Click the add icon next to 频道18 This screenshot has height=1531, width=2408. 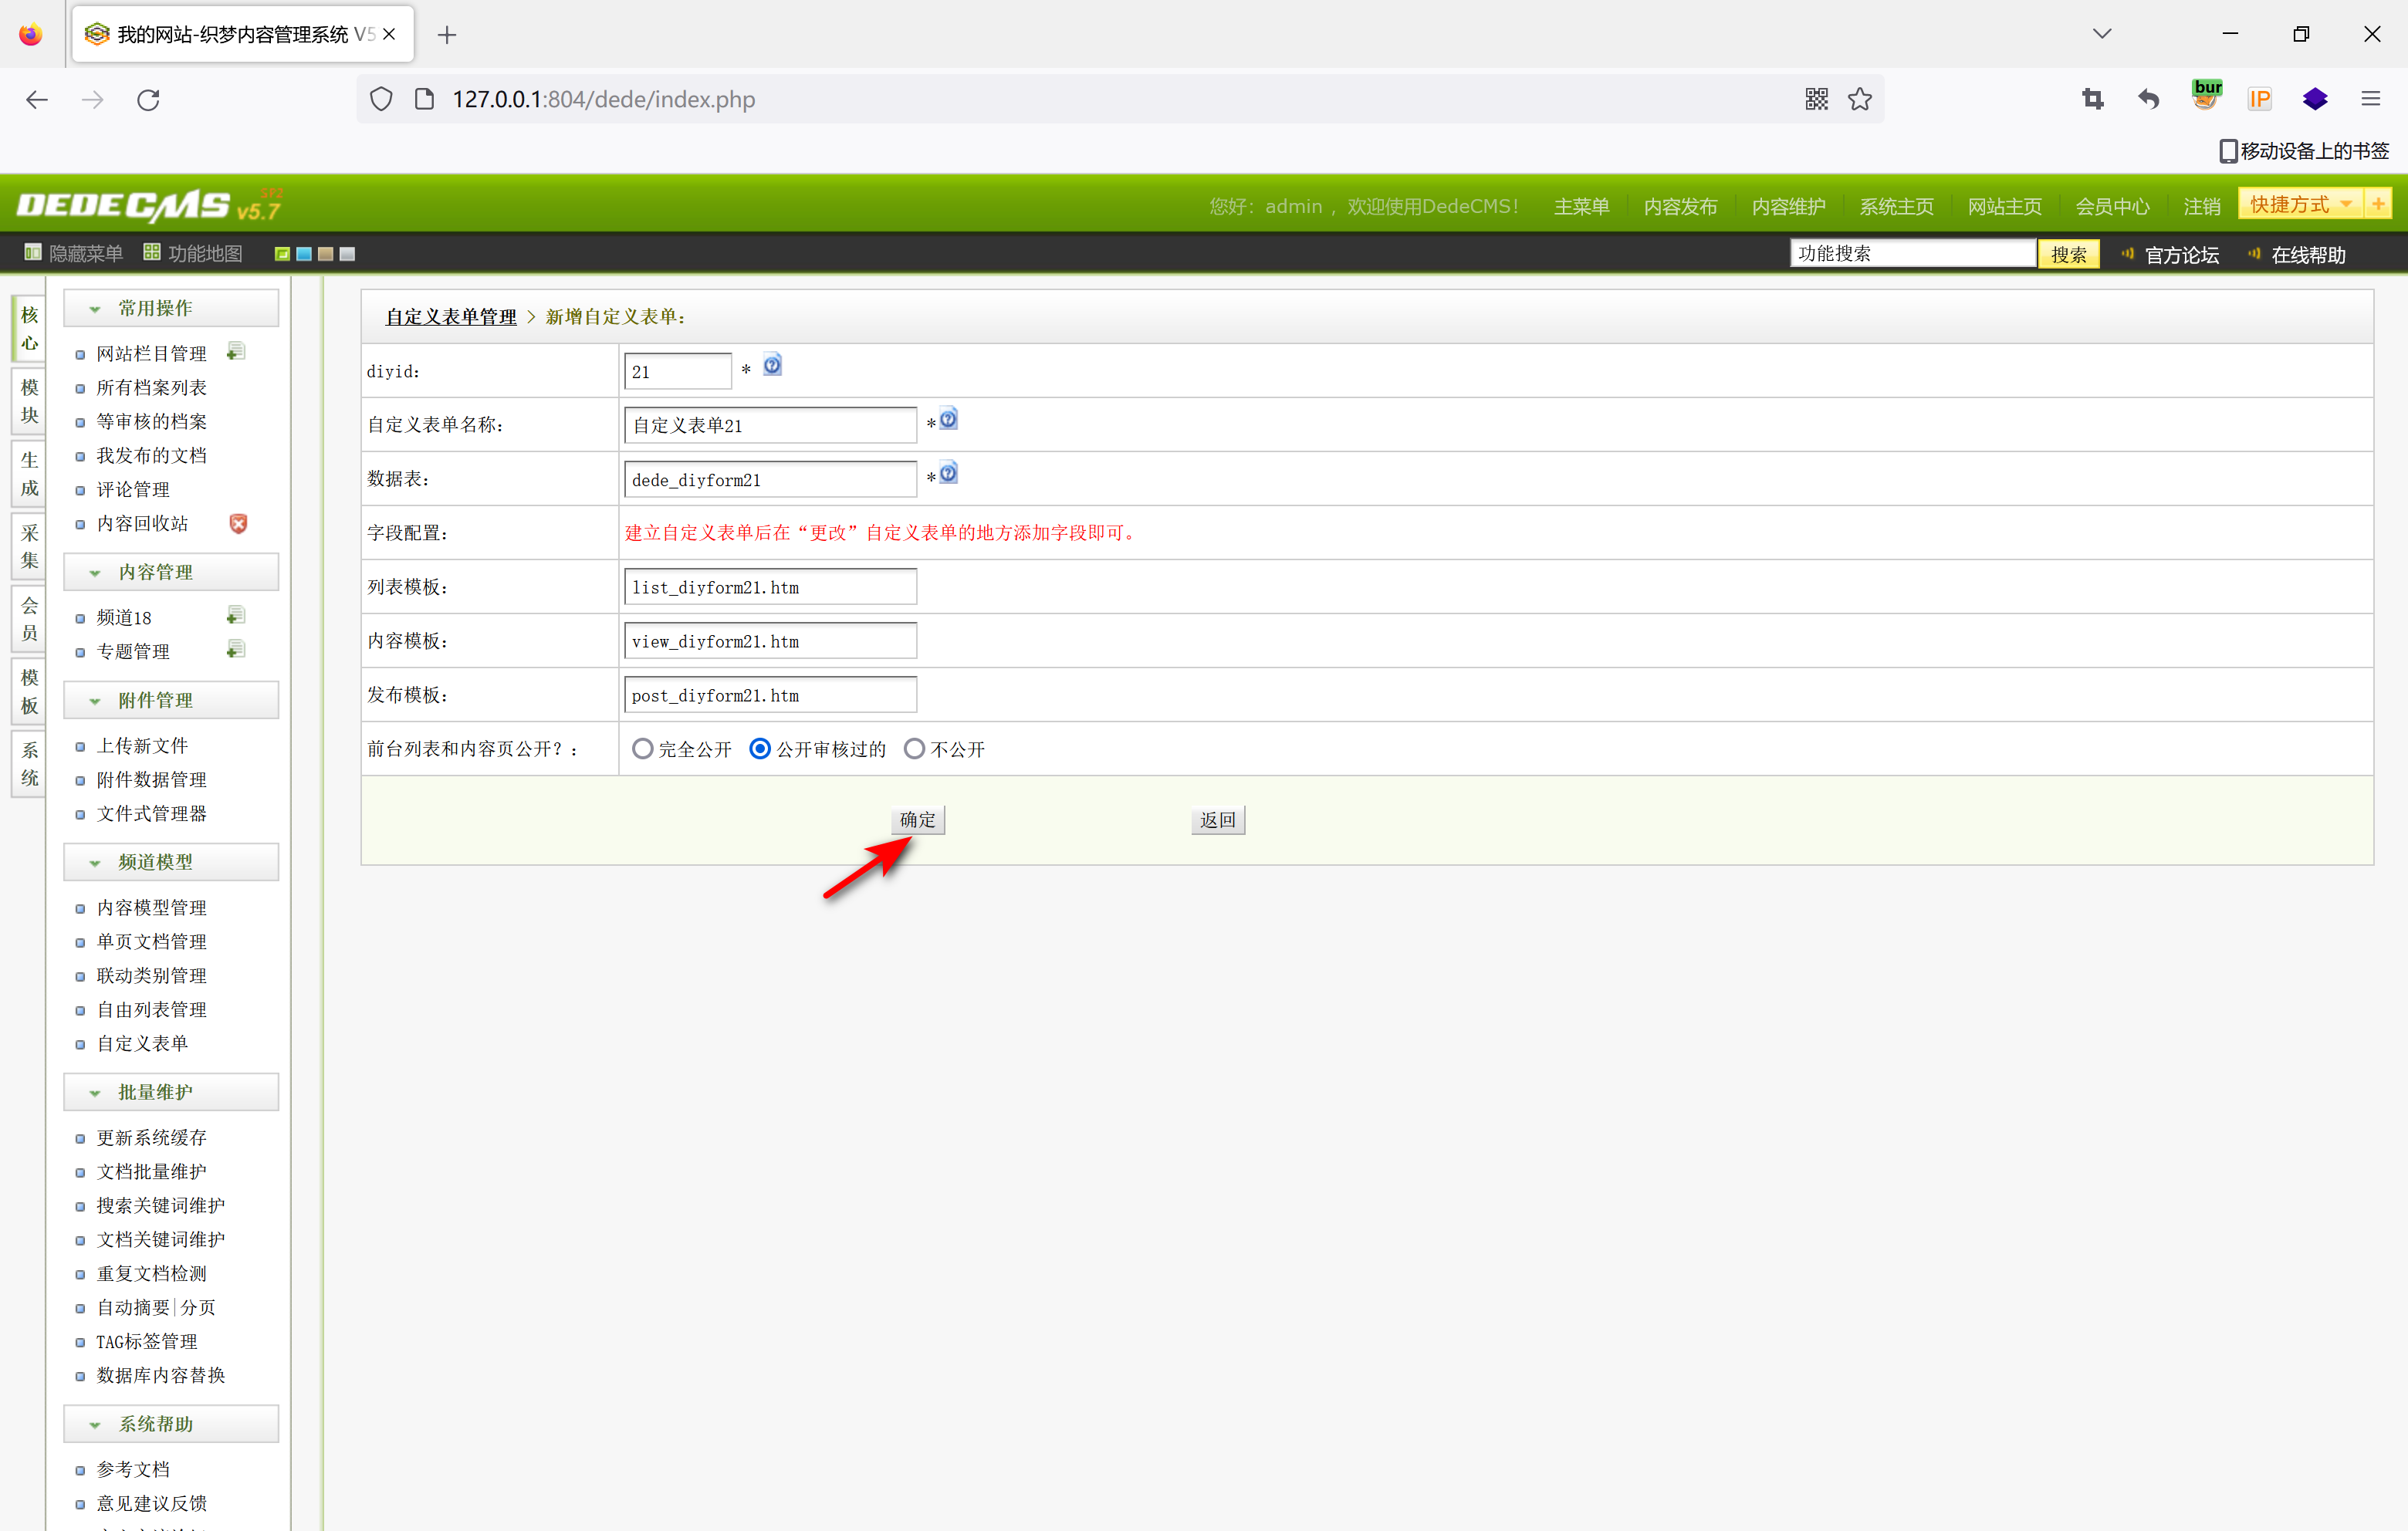pos(236,616)
